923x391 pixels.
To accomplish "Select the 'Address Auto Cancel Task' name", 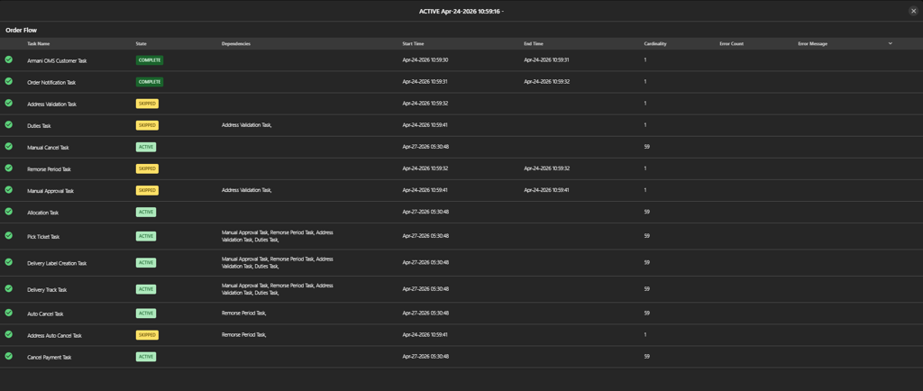I will pos(54,336).
